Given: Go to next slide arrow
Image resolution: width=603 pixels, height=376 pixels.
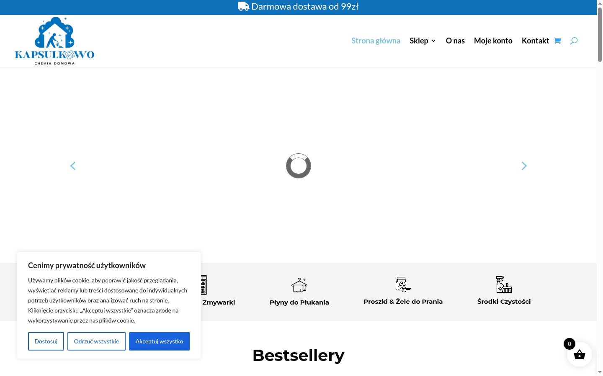Looking at the screenshot, I should tap(524, 166).
